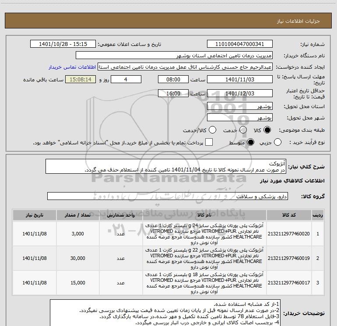This screenshot has height=326, width=337.
Task: Click price validity date 1401/12/03
Action: pyautogui.click(x=240, y=93)
